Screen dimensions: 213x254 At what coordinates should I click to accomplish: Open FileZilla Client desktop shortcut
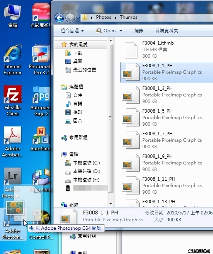tap(12, 101)
